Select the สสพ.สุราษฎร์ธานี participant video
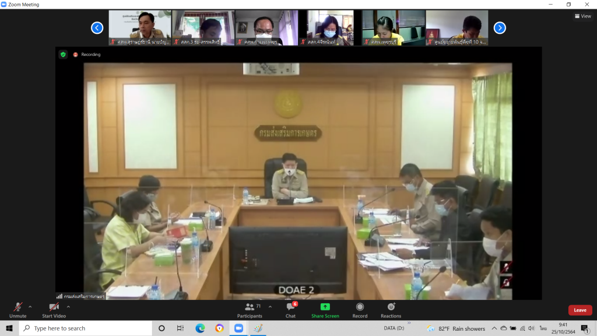 click(x=140, y=28)
